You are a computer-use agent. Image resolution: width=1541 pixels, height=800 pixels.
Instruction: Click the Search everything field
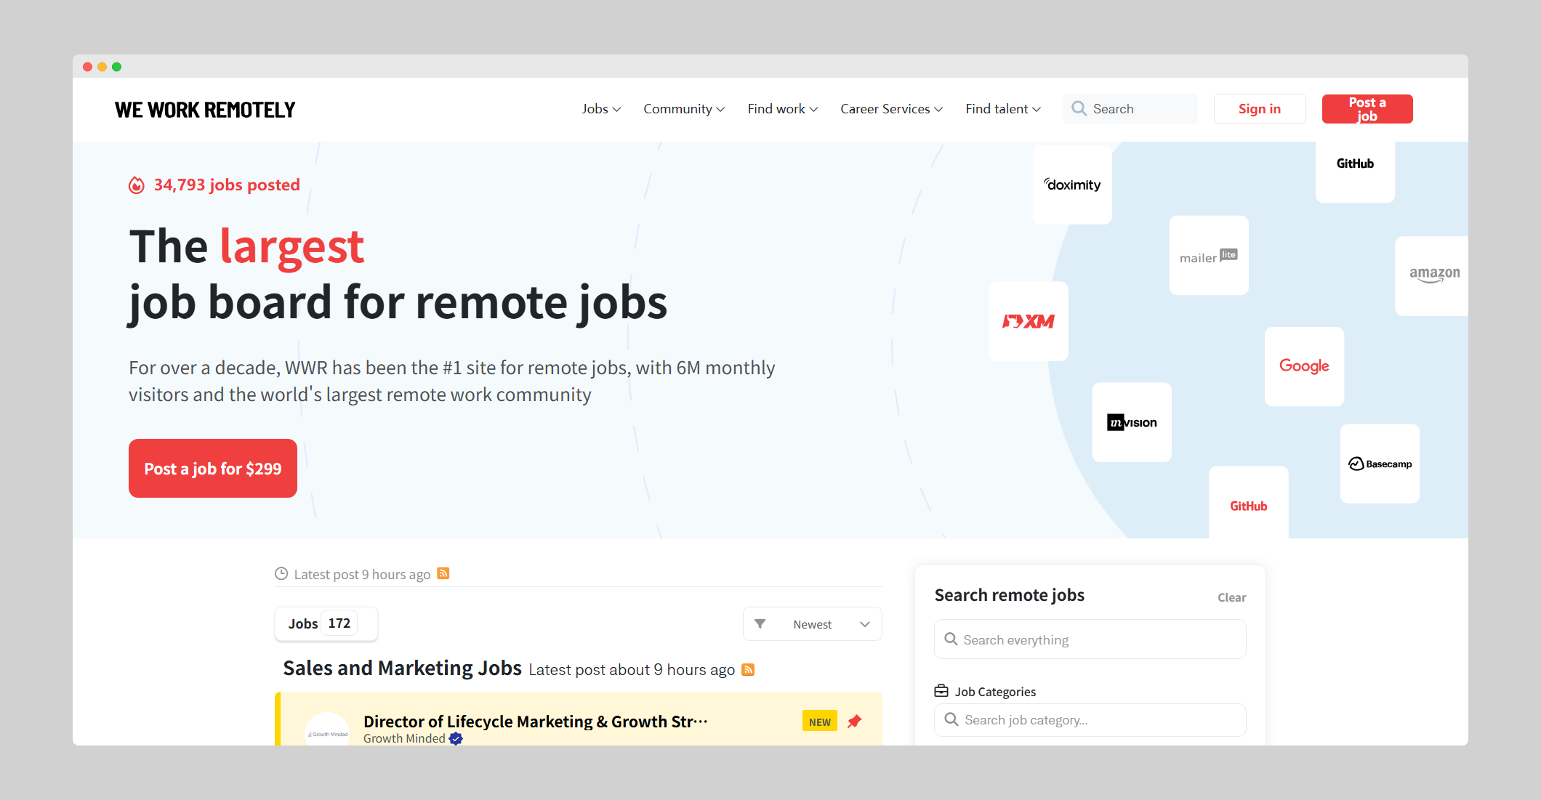pos(1090,639)
